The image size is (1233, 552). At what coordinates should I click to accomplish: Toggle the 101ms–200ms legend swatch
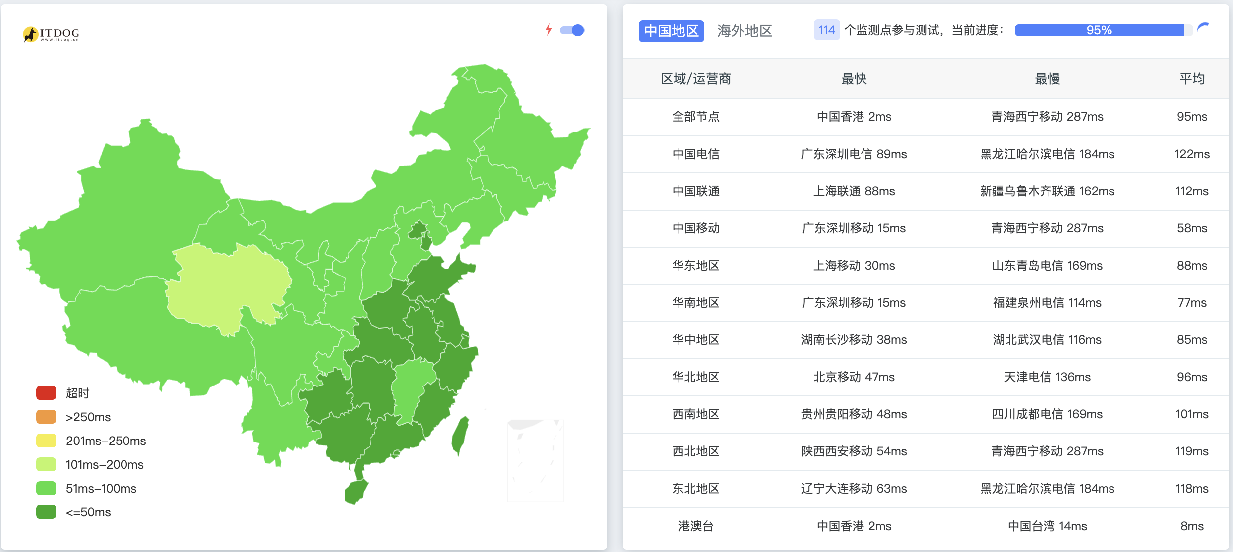tap(46, 464)
